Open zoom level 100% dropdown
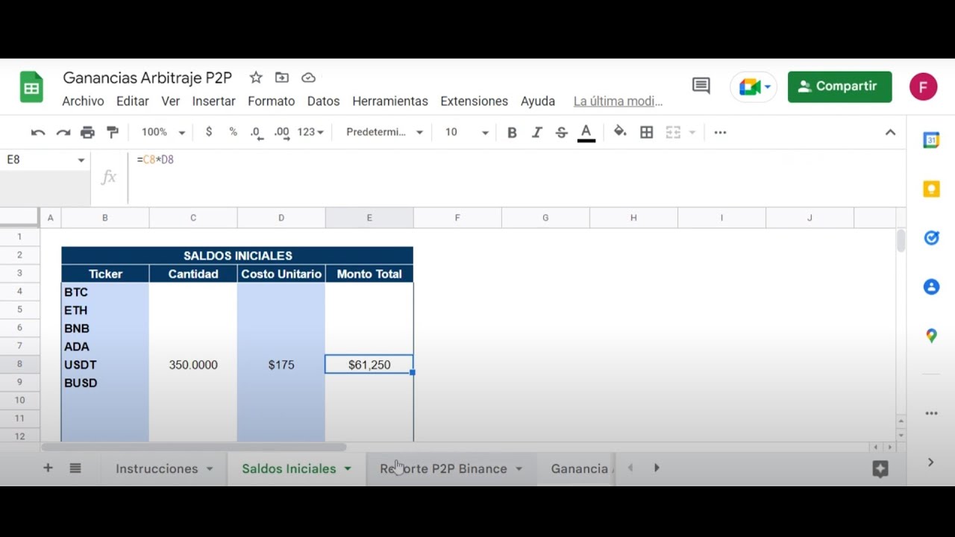Image resolution: width=955 pixels, height=537 pixels. 163,132
